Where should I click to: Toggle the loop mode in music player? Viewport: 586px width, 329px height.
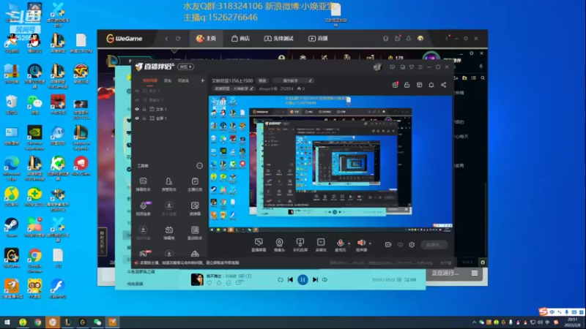(x=281, y=279)
